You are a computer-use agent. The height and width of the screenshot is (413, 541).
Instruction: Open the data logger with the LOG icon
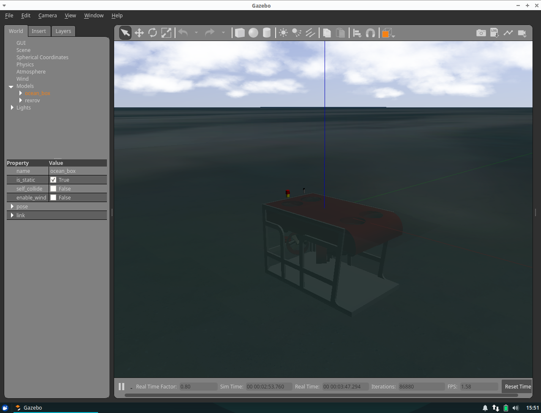(x=495, y=33)
